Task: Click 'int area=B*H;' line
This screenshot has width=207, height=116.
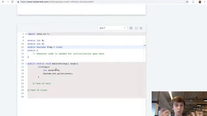Action: pos(51,70)
